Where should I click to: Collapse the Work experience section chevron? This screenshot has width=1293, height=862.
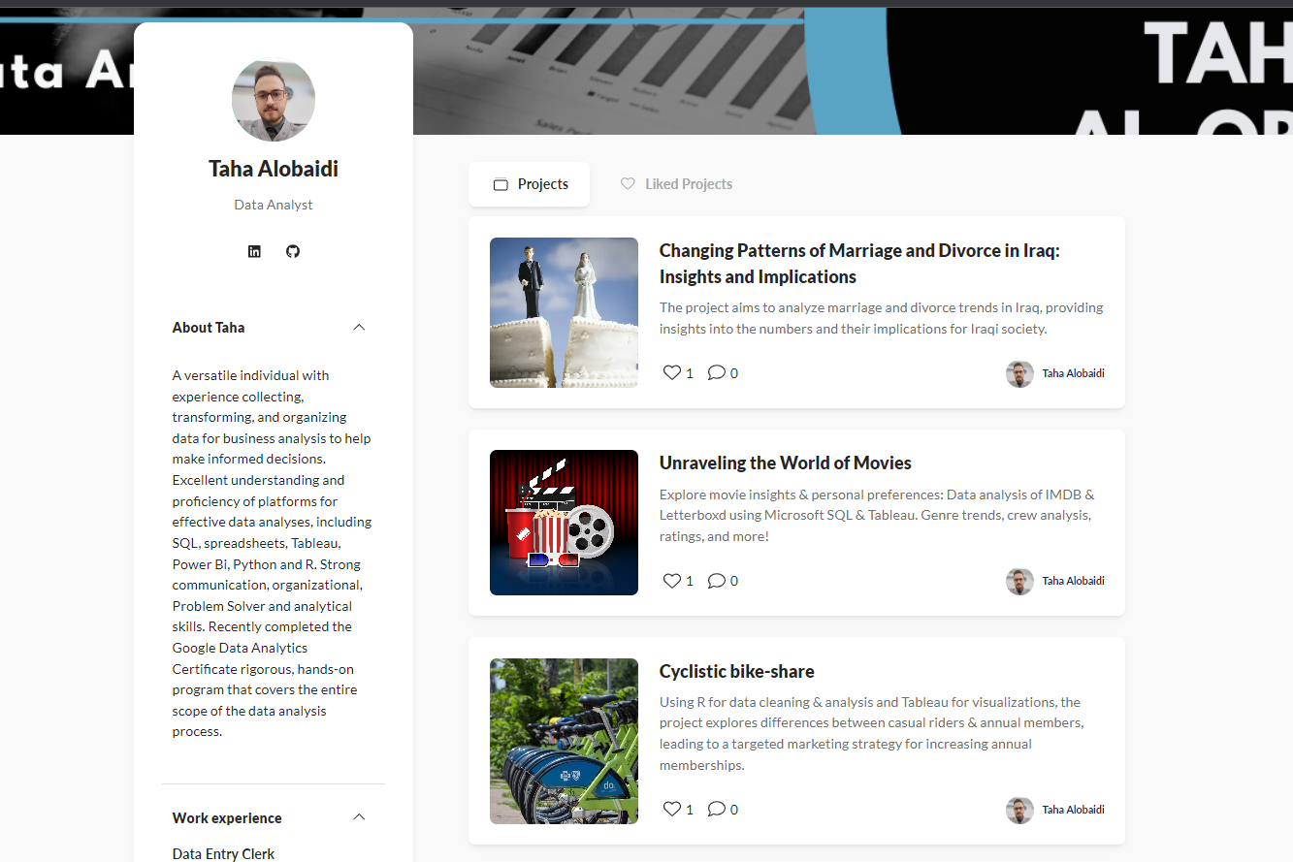pos(359,817)
